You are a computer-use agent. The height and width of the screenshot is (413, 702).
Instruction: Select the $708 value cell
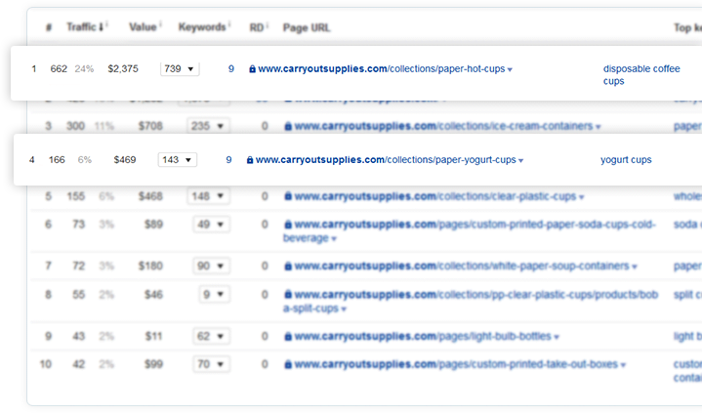pyautogui.click(x=150, y=126)
